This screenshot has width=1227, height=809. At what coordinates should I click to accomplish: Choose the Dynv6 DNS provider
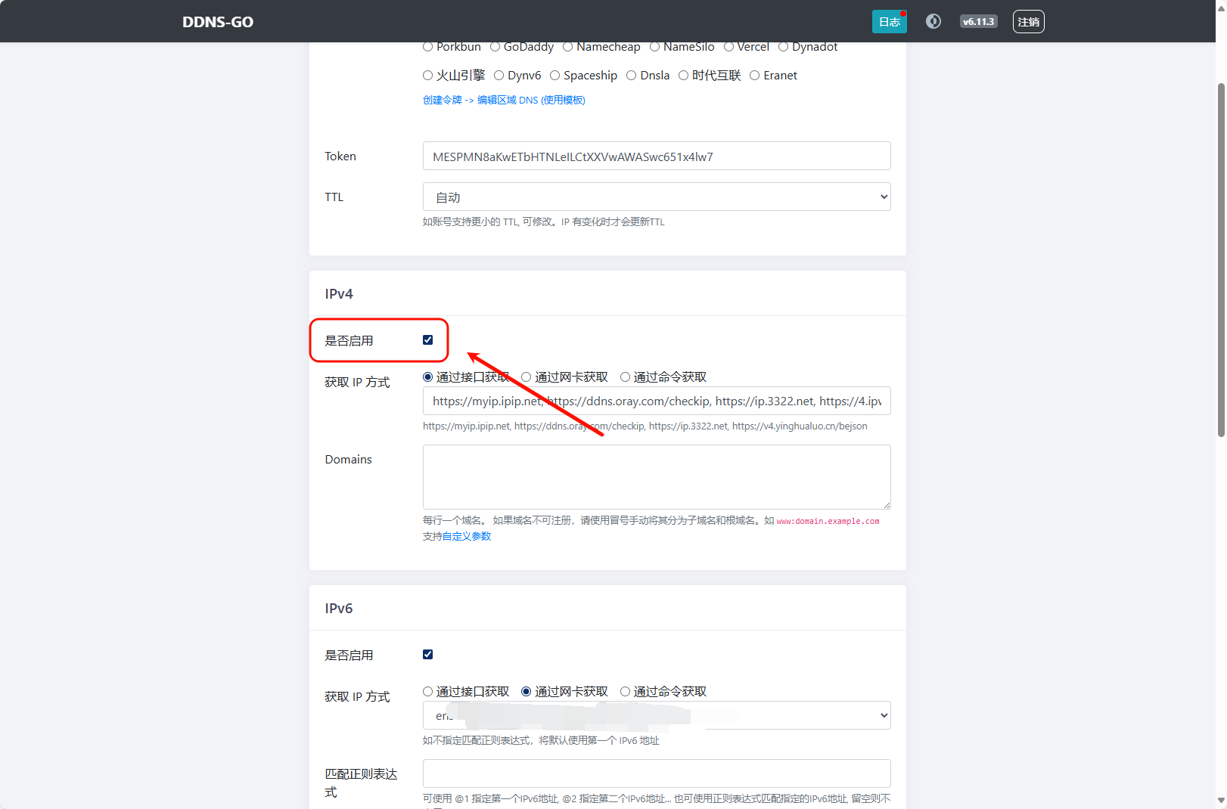coord(499,76)
